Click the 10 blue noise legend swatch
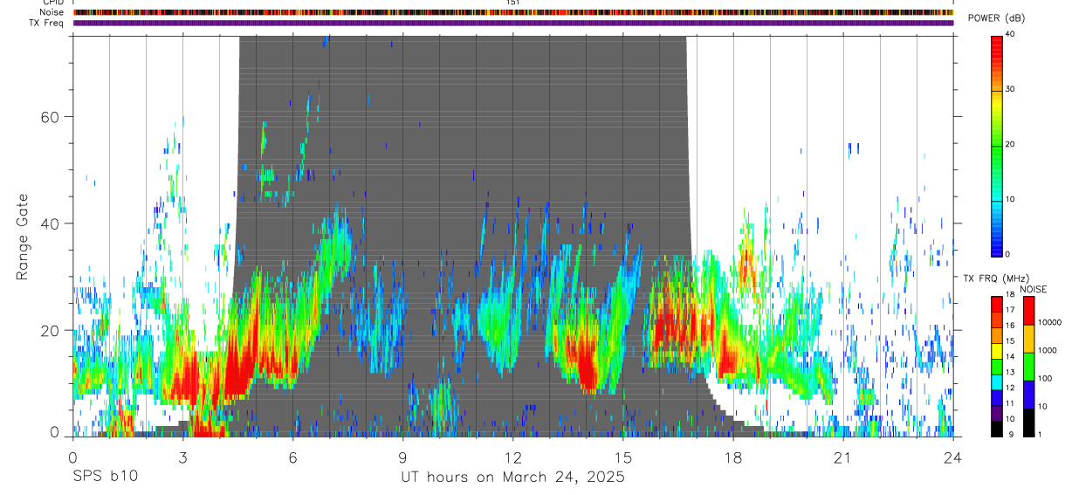Image resolution: width=1072 pixels, height=495 pixels. [x=1028, y=395]
